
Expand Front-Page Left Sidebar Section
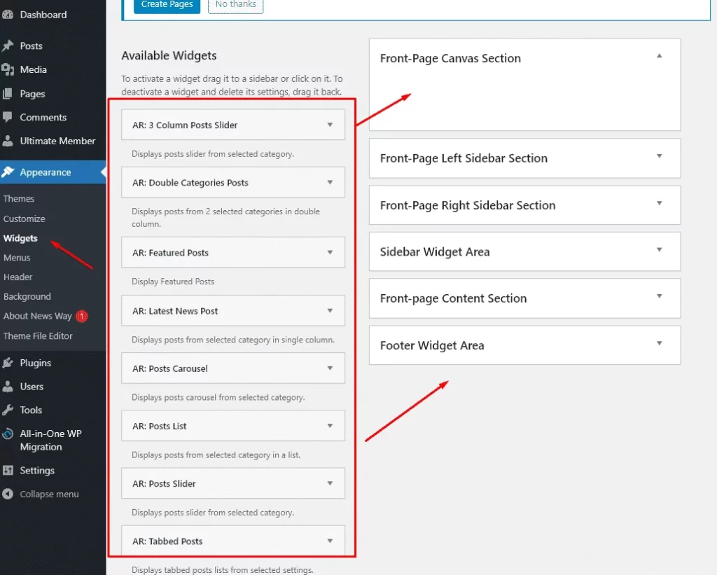(x=659, y=156)
